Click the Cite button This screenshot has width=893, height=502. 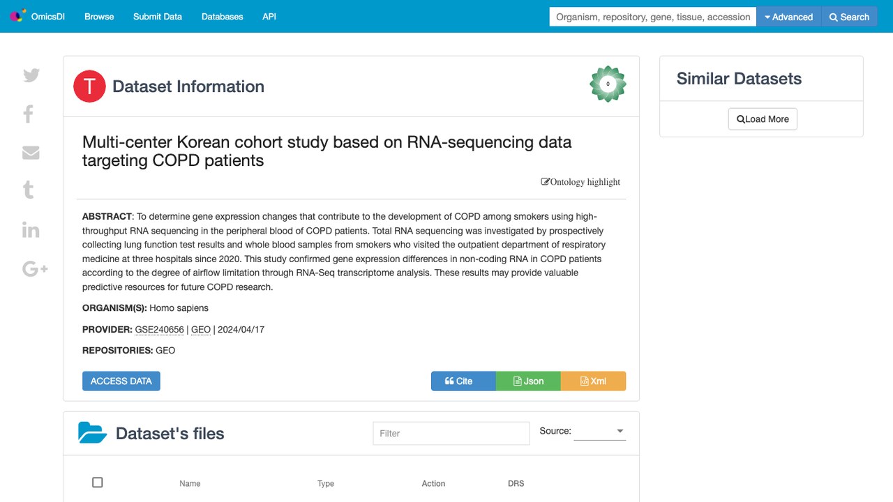point(463,381)
